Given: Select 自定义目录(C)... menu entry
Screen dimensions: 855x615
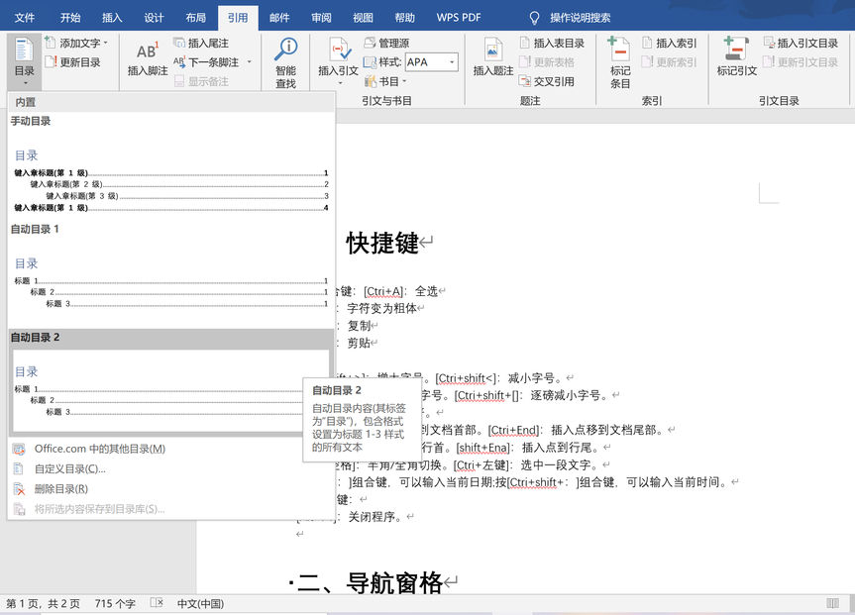Looking at the screenshot, I should coord(69,468).
